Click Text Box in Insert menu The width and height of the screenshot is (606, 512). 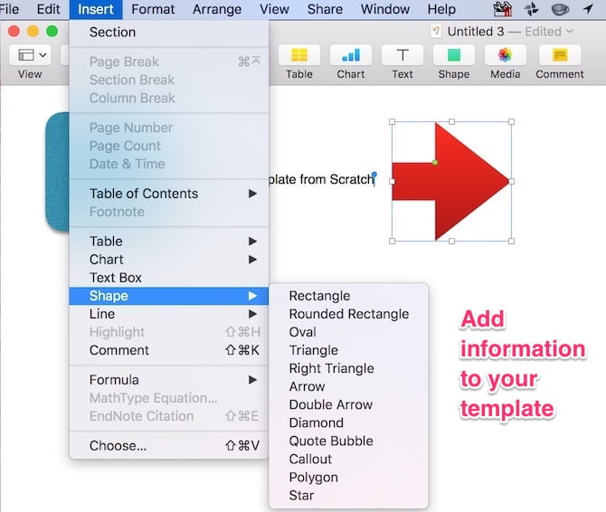116,278
